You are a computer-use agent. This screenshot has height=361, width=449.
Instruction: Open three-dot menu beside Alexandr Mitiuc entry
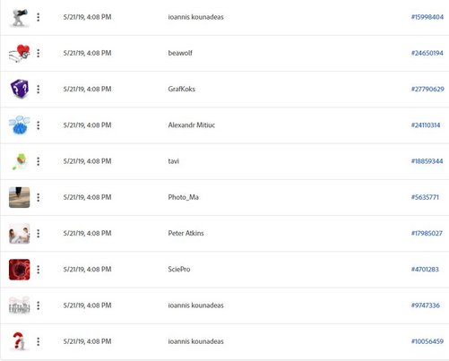39,125
